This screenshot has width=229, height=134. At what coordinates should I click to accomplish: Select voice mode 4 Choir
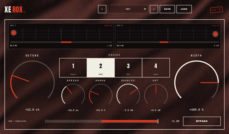(x=156, y=68)
